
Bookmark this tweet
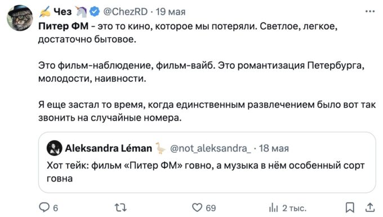[350, 207]
